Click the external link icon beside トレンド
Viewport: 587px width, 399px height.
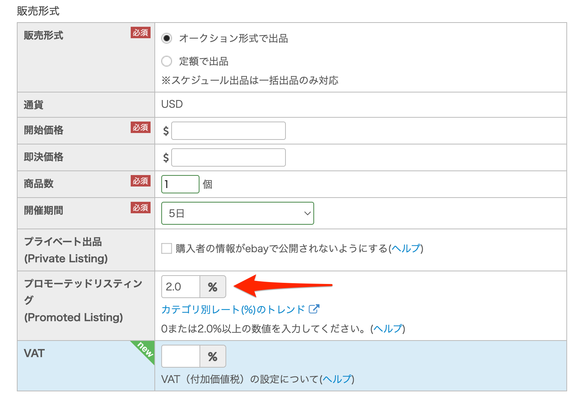click(314, 309)
